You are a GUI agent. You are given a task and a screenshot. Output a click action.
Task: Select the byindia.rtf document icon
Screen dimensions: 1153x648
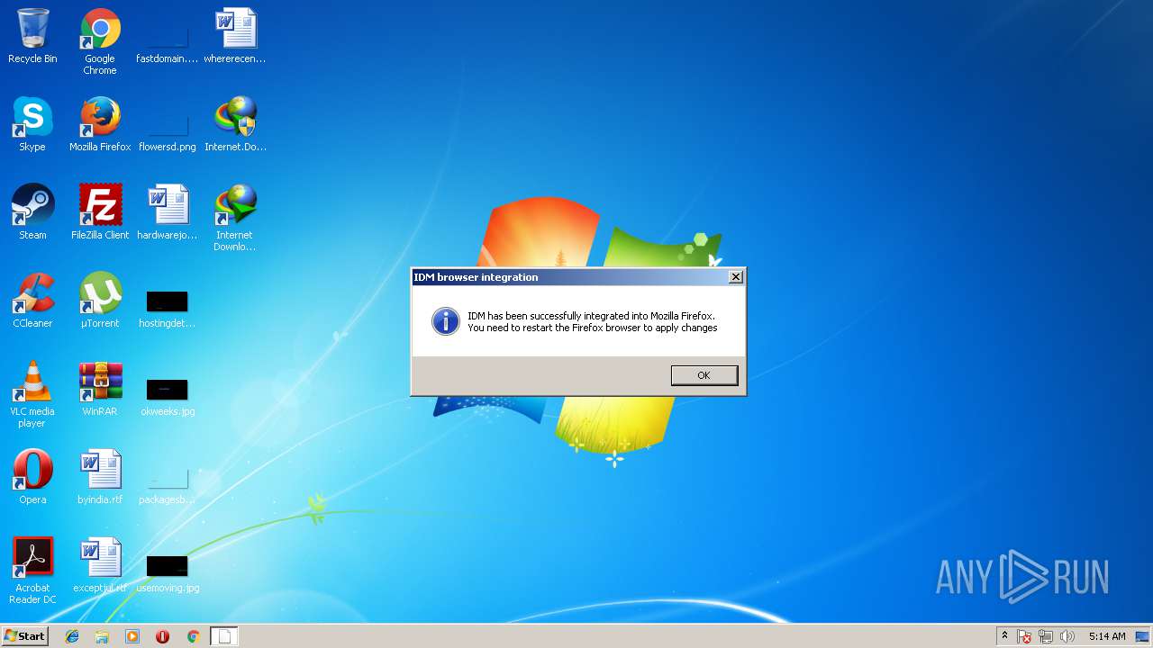pos(100,477)
